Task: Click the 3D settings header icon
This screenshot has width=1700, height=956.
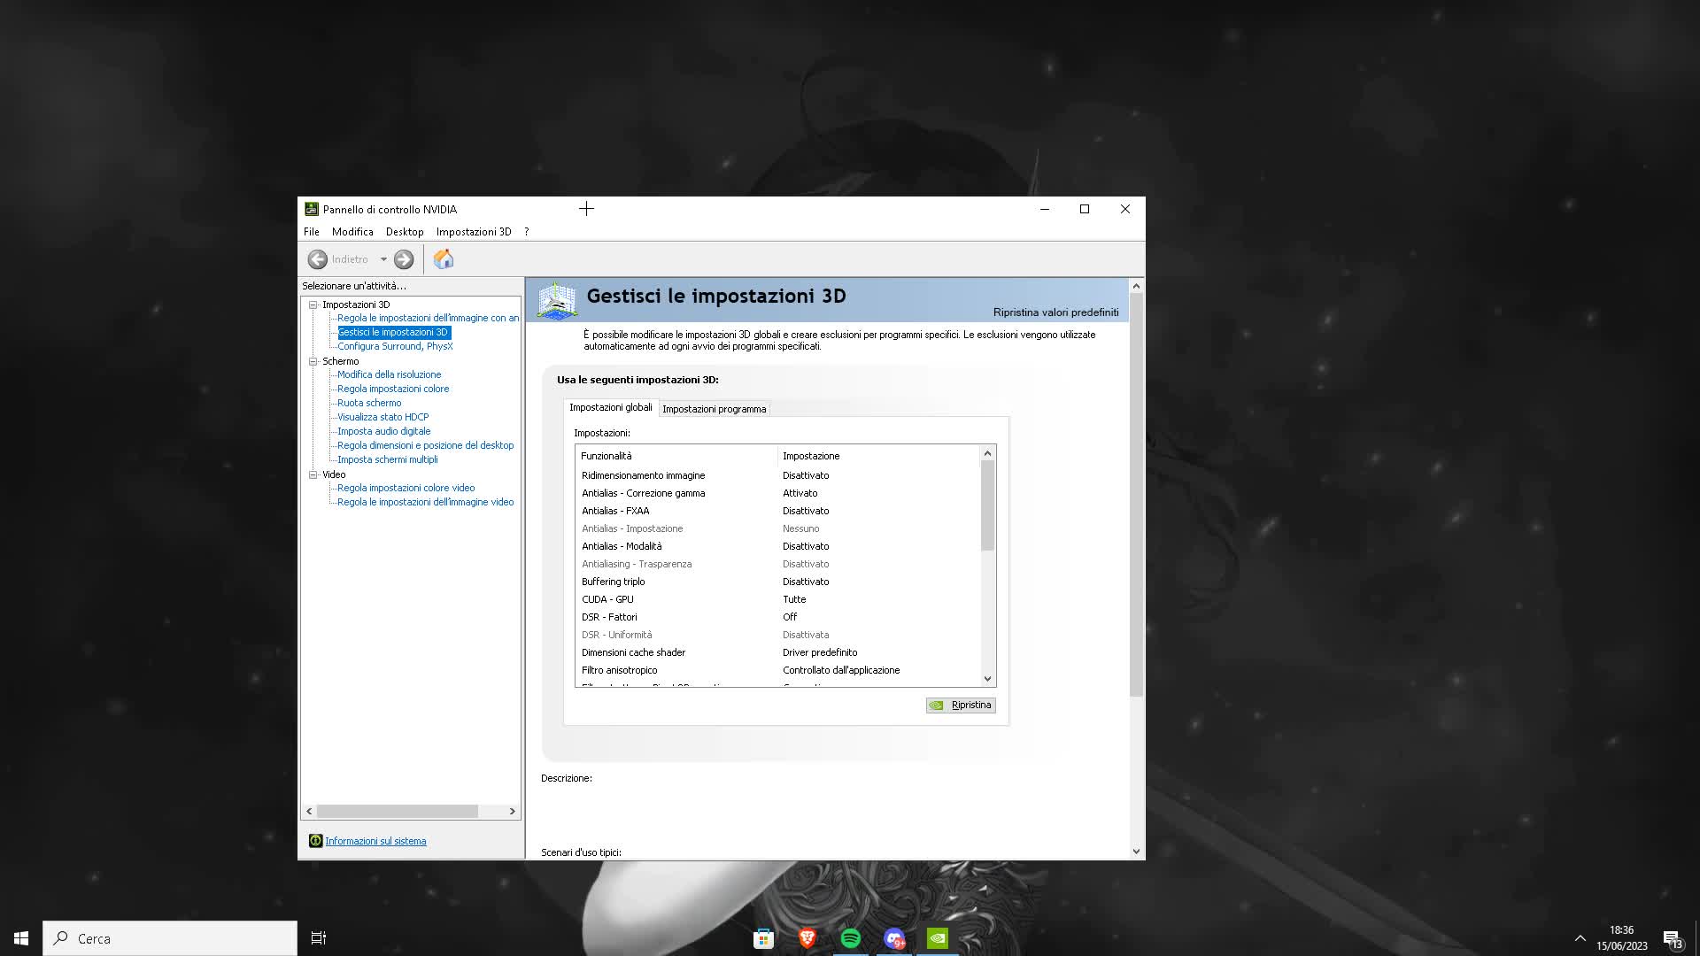Action: [x=557, y=300]
